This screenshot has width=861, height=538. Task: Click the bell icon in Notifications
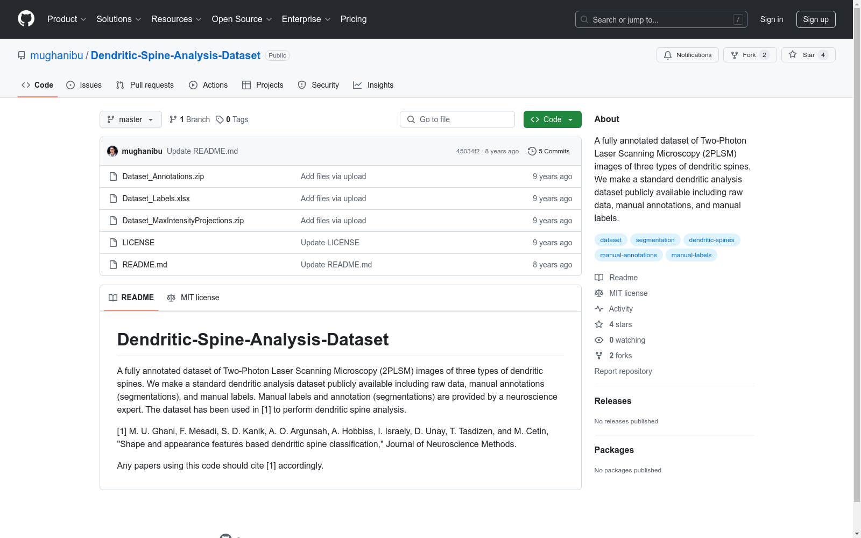click(668, 55)
